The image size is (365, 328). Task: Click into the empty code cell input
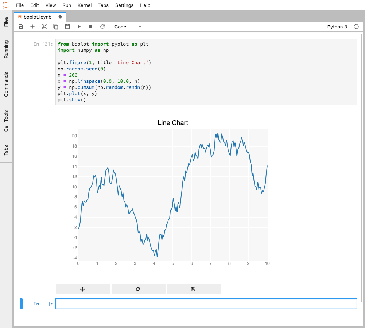point(206,304)
